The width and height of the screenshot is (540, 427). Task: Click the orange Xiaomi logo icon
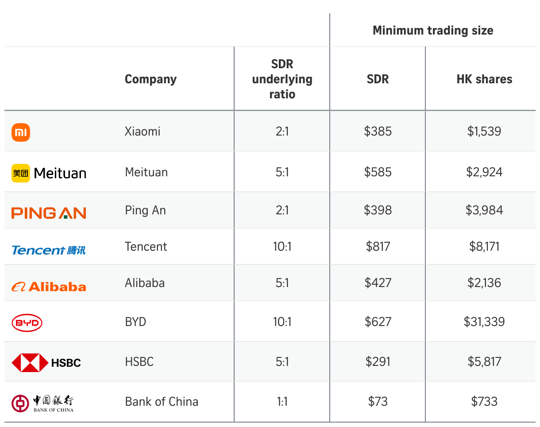pos(21,132)
